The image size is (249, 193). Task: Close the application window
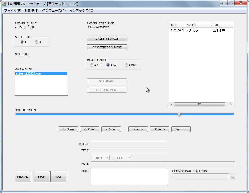pyautogui.click(x=241, y=3)
